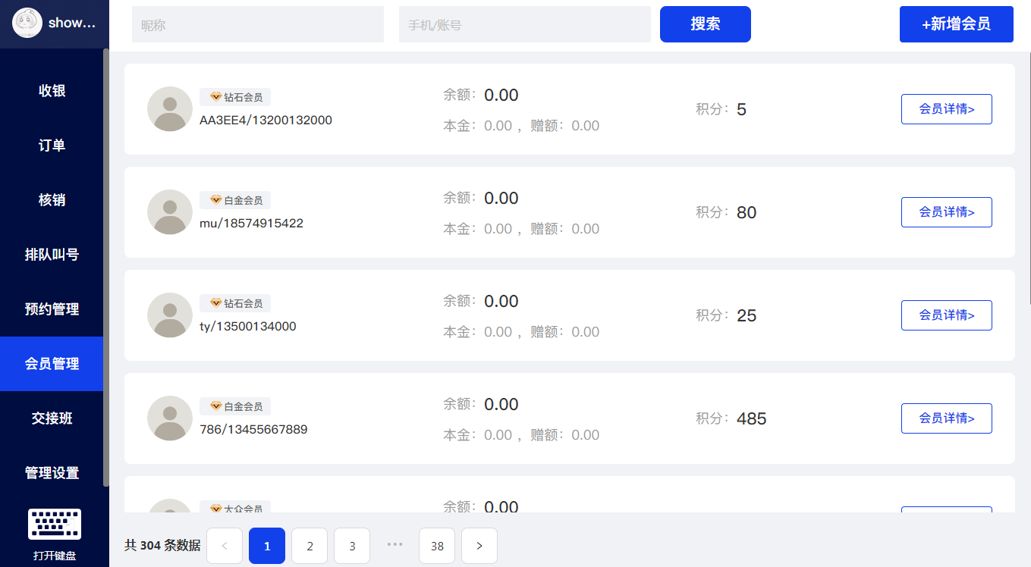Click the pagination ellipsis to jump pages

pyautogui.click(x=394, y=544)
